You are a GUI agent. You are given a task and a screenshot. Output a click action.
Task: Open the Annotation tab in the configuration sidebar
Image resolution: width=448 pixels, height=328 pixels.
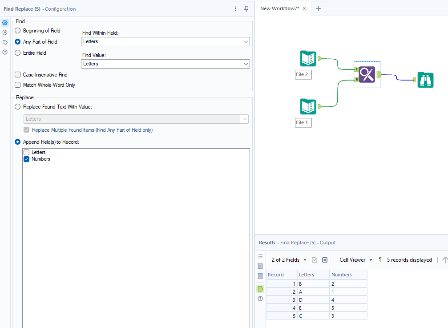coord(5,42)
